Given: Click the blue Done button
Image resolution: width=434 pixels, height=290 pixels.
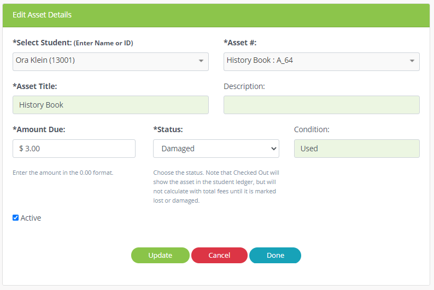Looking at the screenshot, I should click(275, 255).
